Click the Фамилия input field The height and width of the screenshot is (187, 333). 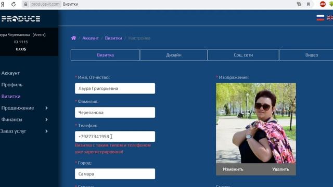tap(115, 112)
